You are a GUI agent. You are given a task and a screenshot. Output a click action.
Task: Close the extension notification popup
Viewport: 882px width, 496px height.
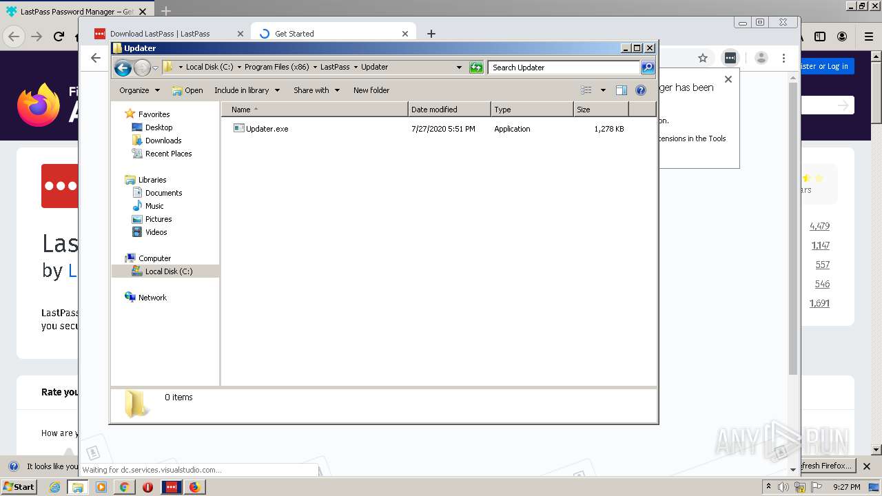tap(728, 79)
